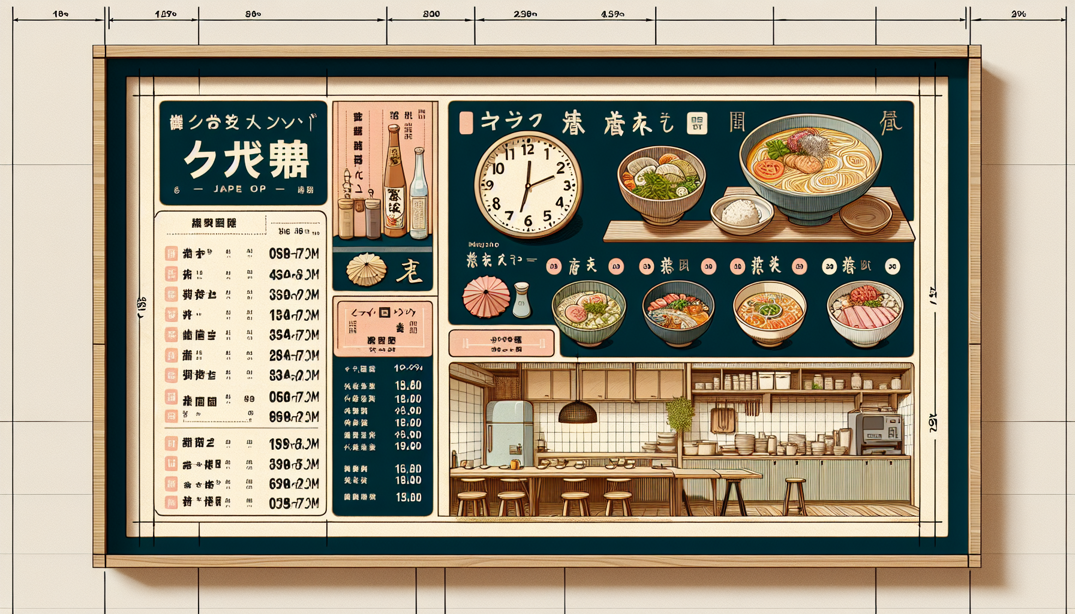1075x614 pixels.
Task: Select the white circle at far right of bowl labels
Action: pyautogui.click(x=892, y=267)
